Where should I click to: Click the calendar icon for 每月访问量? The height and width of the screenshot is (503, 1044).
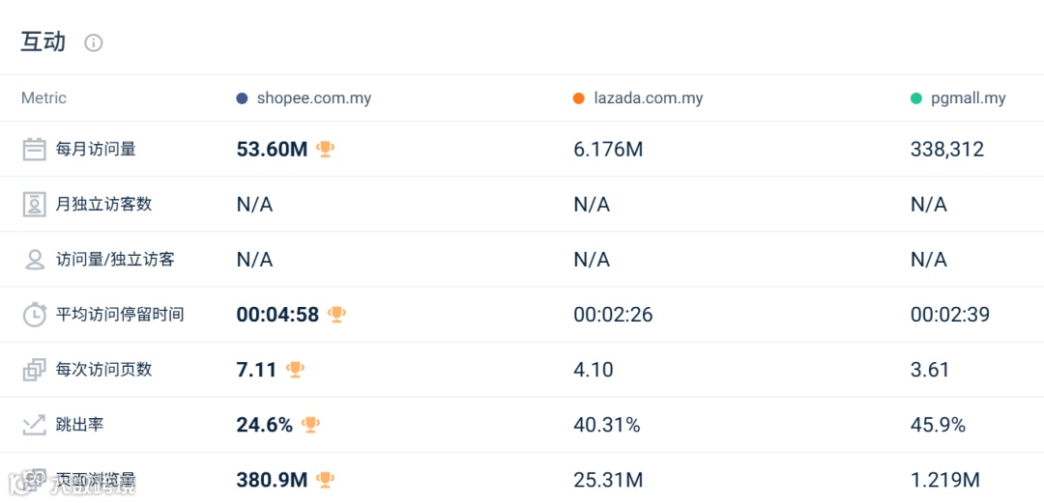point(35,150)
